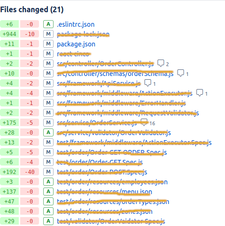
Task: Click comment bubble icon for ActionExecutor.js
Action: [200, 93]
